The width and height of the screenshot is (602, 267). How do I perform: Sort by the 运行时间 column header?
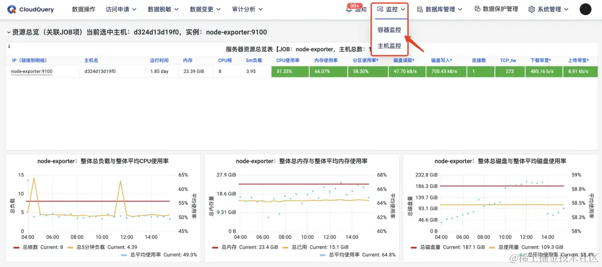tap(159, 61)
